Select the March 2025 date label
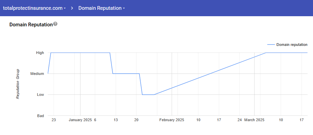Screen dimensions: 313x135 (254, 120)
